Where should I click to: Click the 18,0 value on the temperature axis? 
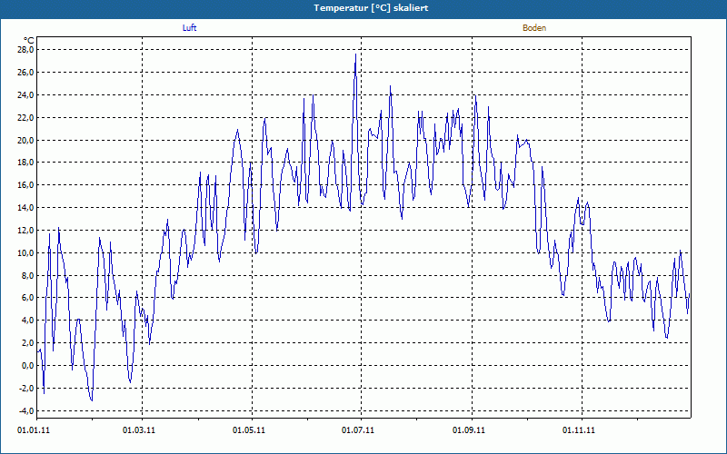26,163
